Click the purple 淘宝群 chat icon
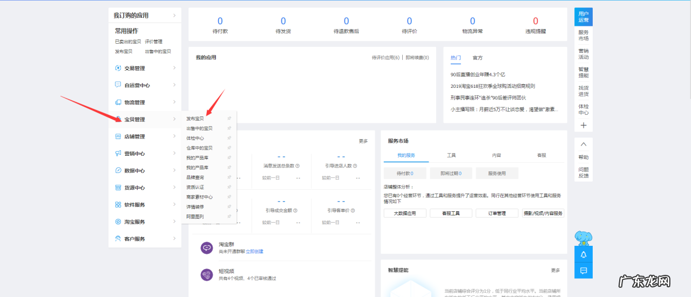 point(207,247)
